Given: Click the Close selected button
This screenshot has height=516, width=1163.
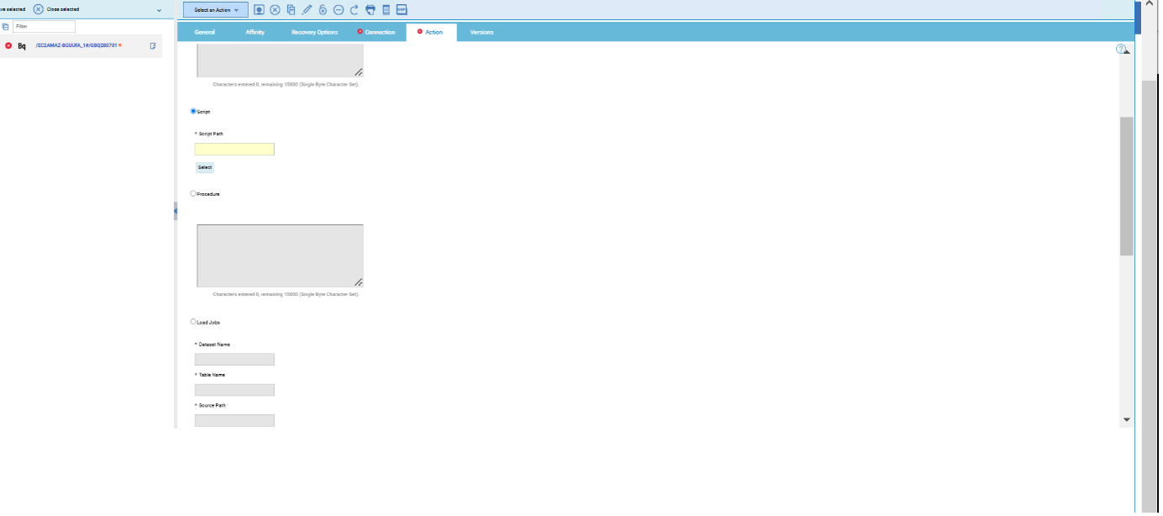Looking at the screenshot, I should click(56, 9).
